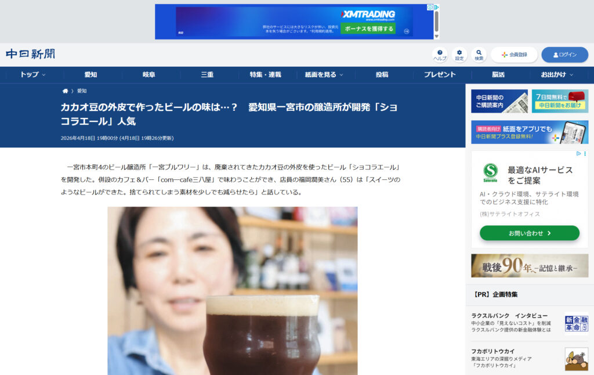The image size is (594, 375).
Task: Click the フカボリトウカイ mascot thumbnail
Action: [x=576, y=359]
